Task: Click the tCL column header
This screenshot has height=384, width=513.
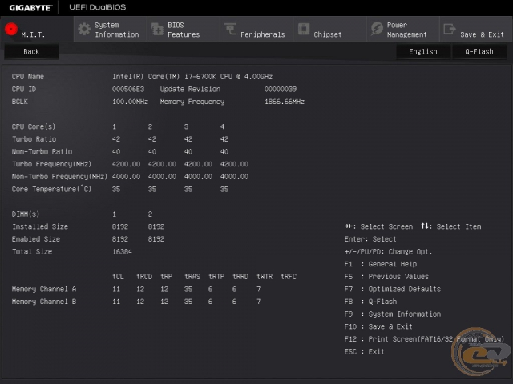Action: click(x=118, y=277)
